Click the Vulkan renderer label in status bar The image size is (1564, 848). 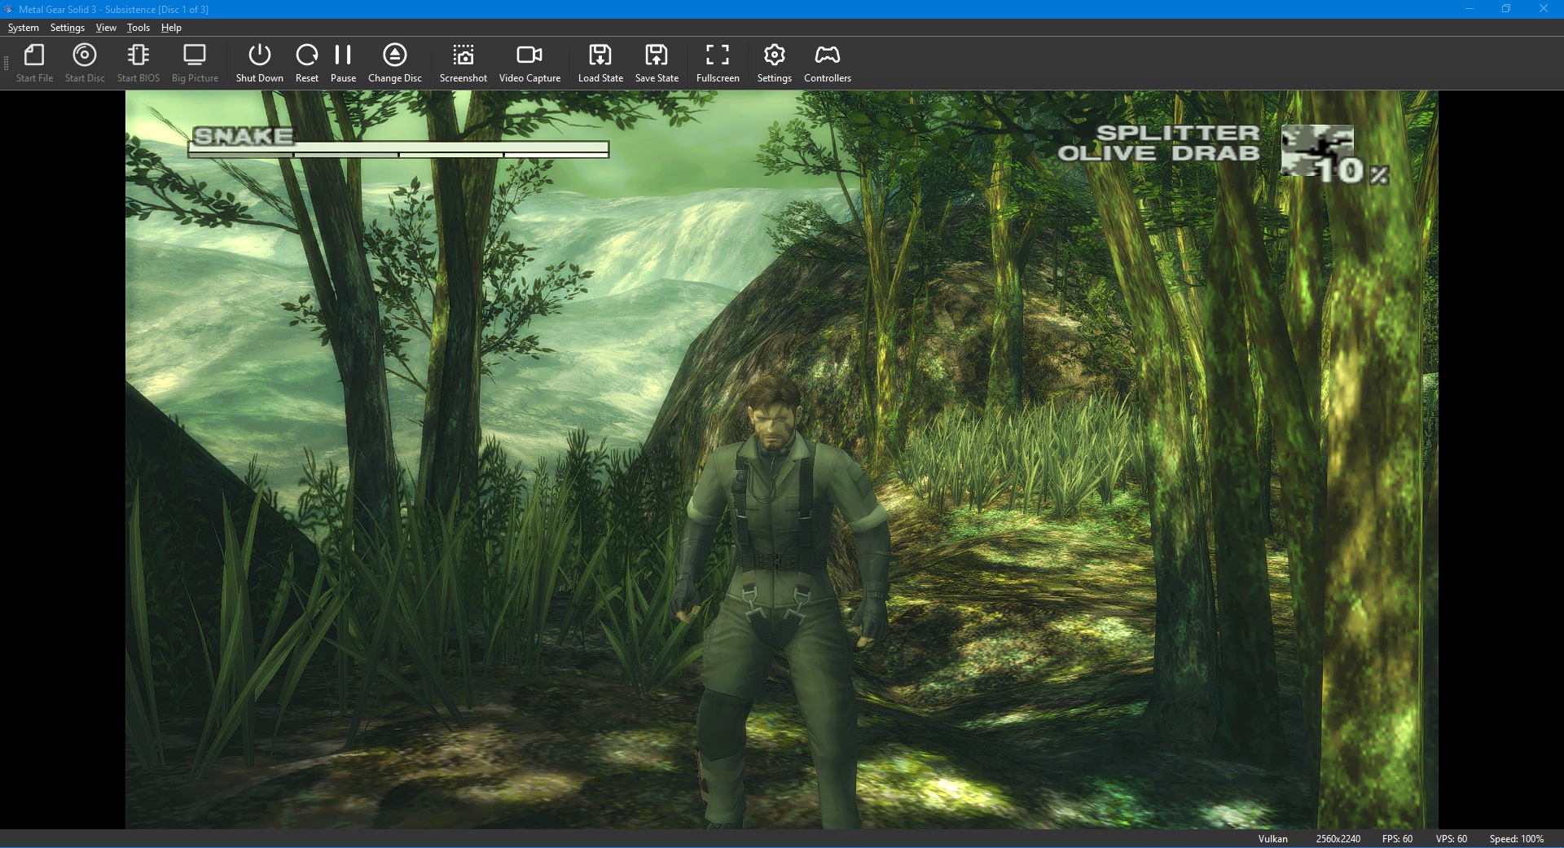1272,839
